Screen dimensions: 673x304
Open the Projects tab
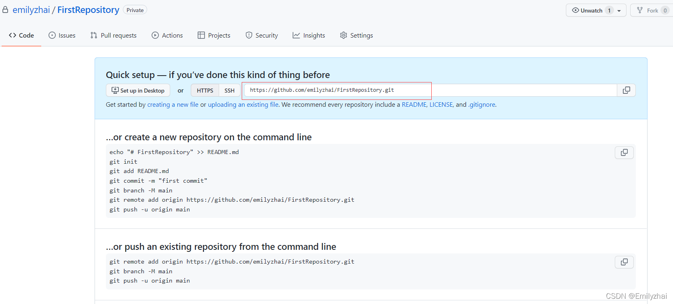tap(214, 35)
